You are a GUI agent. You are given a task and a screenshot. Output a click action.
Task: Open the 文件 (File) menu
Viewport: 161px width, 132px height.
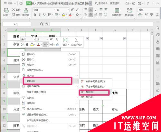[x=10, y=3]
